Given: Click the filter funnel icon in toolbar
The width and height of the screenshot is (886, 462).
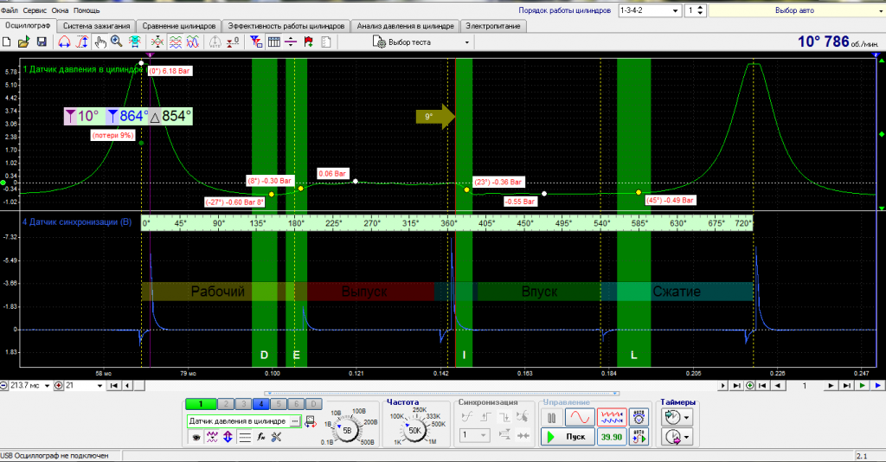Looking at the screenshot, I should click(256, 42).
